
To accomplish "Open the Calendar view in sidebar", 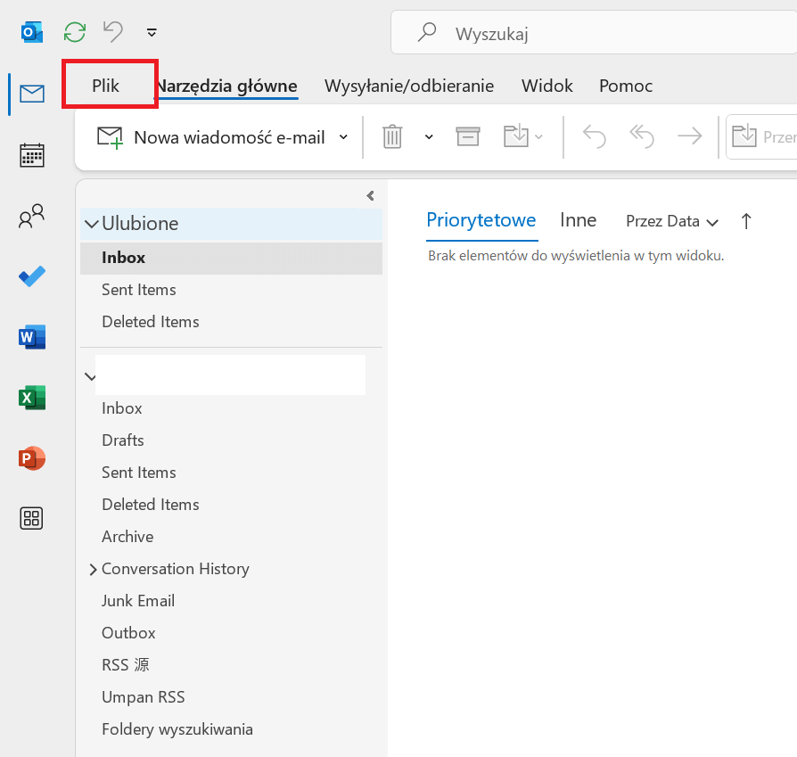I will (32, 155).
